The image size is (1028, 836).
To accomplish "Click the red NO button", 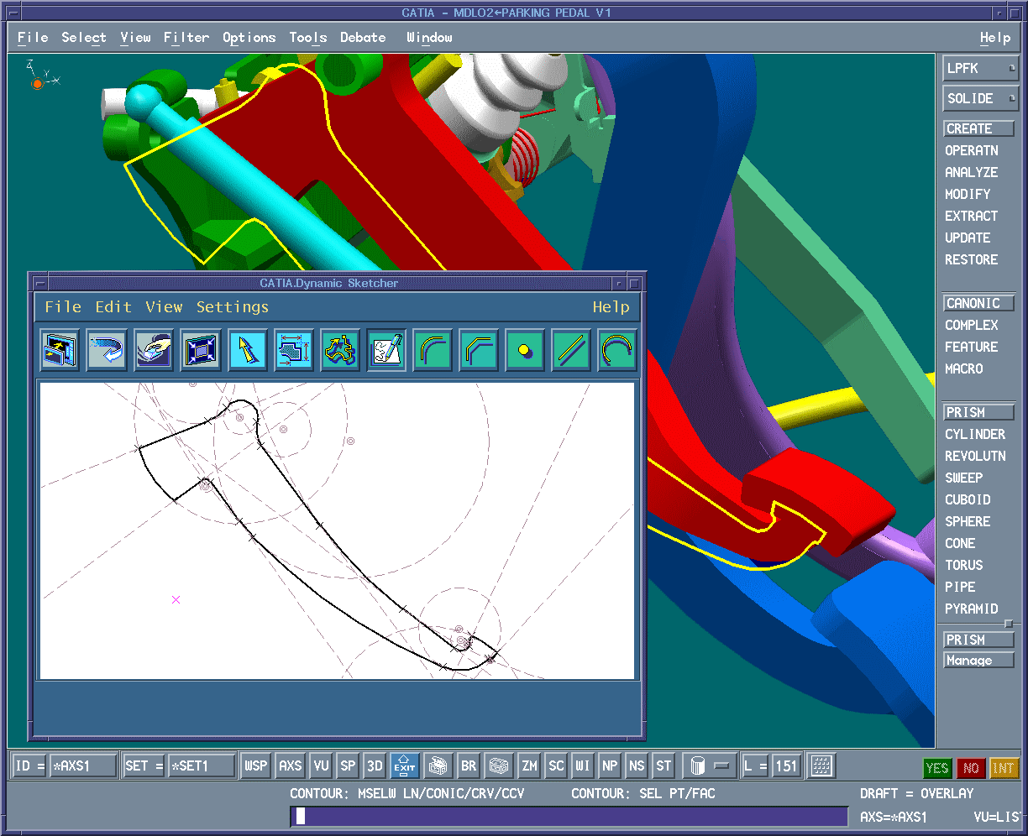I will (971, 768).
